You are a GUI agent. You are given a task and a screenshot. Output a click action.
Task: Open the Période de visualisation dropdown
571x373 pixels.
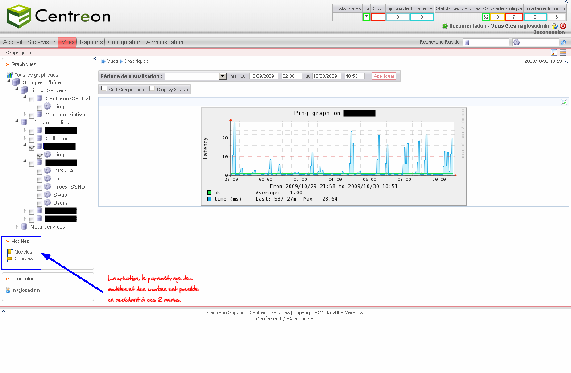[223, 76]
